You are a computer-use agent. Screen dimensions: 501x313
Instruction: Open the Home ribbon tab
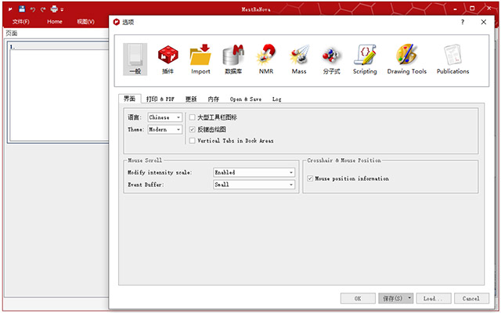click(55, 21)
